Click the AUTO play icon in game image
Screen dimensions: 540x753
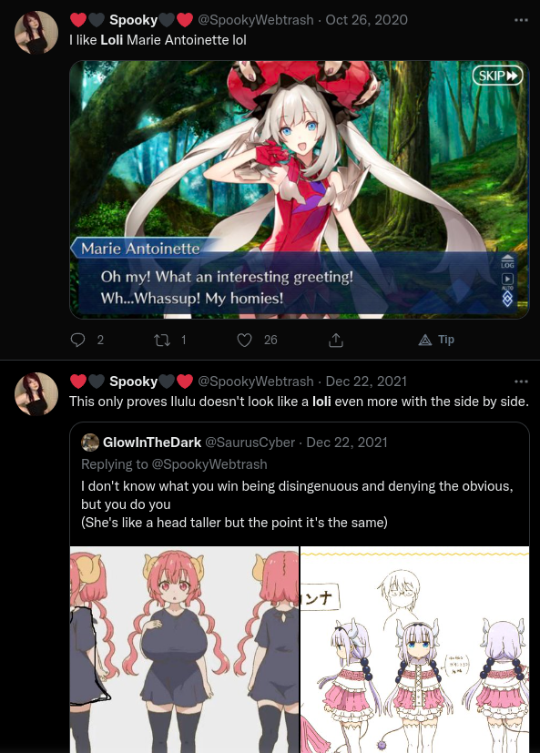[x=507, y=281]
